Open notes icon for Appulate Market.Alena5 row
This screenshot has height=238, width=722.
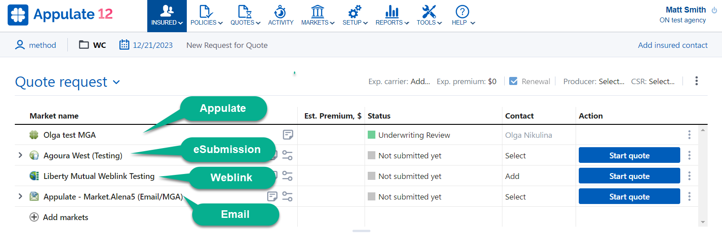[x=272, y=196]
